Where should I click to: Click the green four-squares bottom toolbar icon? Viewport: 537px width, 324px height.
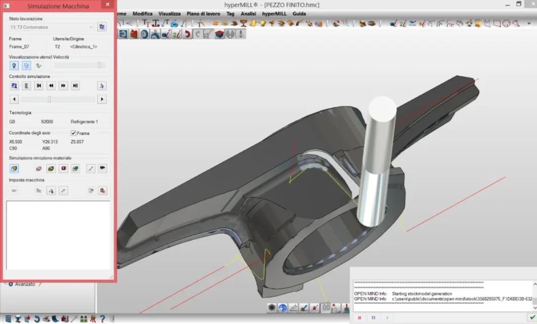tap(84, 319)
